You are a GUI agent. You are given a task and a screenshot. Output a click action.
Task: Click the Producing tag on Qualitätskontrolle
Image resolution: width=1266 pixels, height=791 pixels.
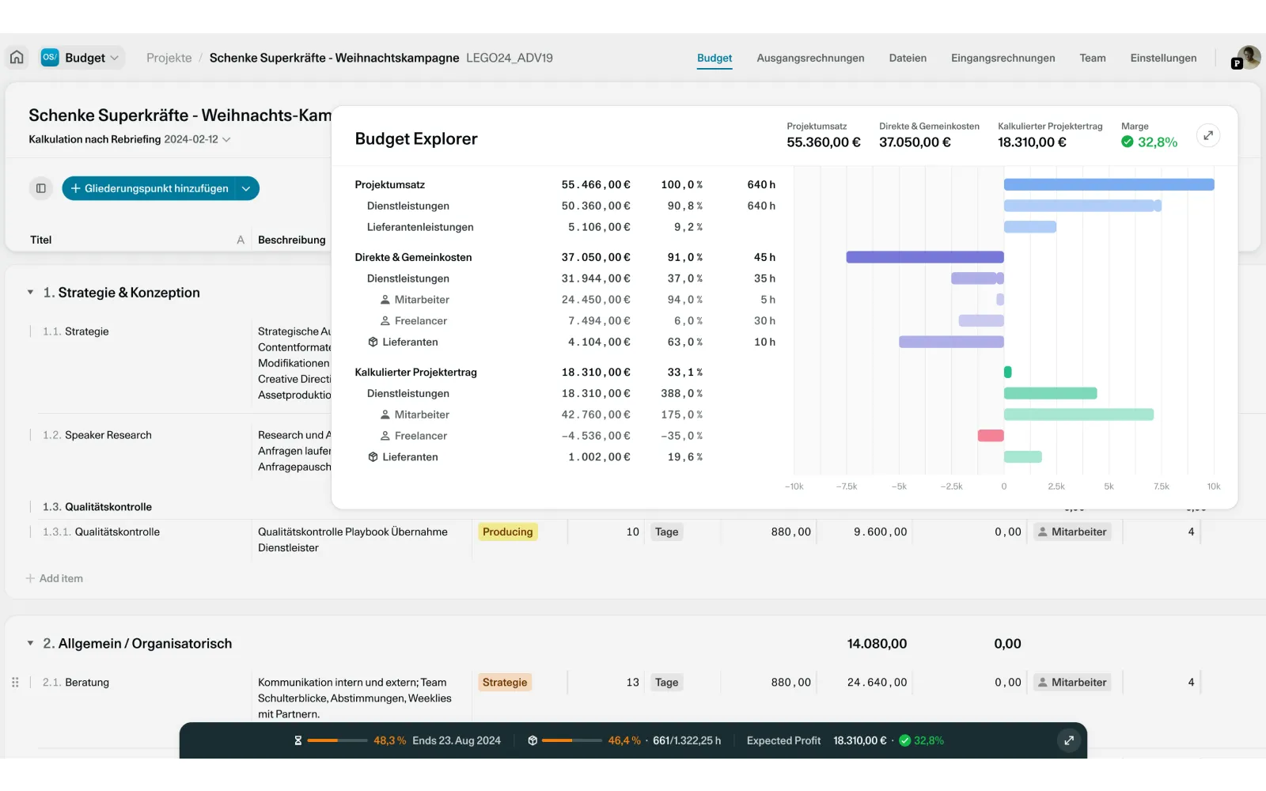pyautogui.click(x=507, y=532)
